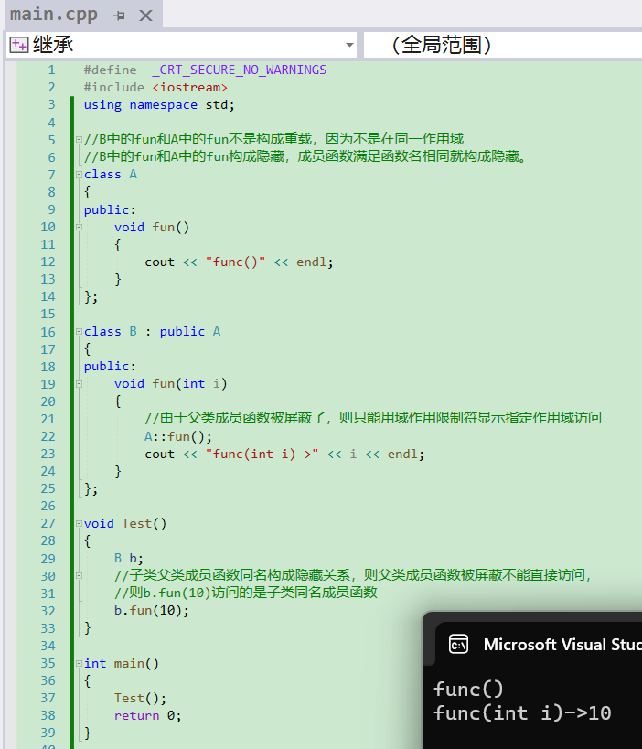Collapse class A definition
The height and width of the screenshot is (749, 642).
79,175
